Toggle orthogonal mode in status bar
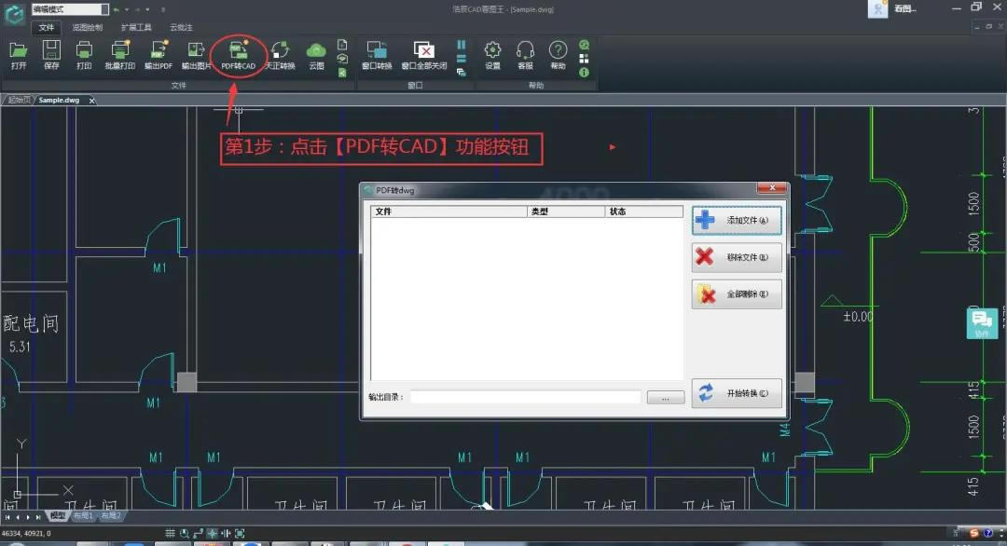The height and width of the screenshot is (546, 1007). (198, 533)
